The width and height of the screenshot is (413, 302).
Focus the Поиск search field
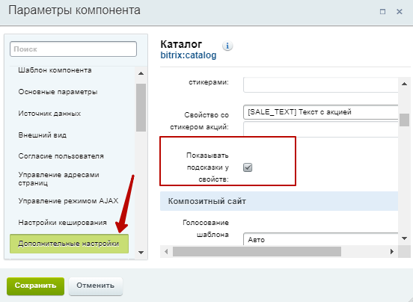(x=73, y=49)
